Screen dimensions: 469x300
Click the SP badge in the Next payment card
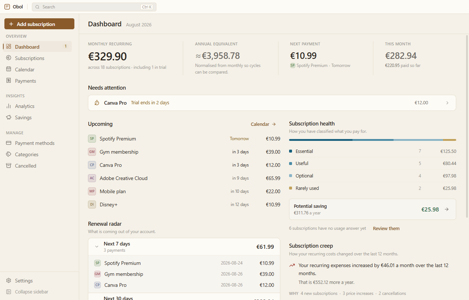[x=293, y=65]
